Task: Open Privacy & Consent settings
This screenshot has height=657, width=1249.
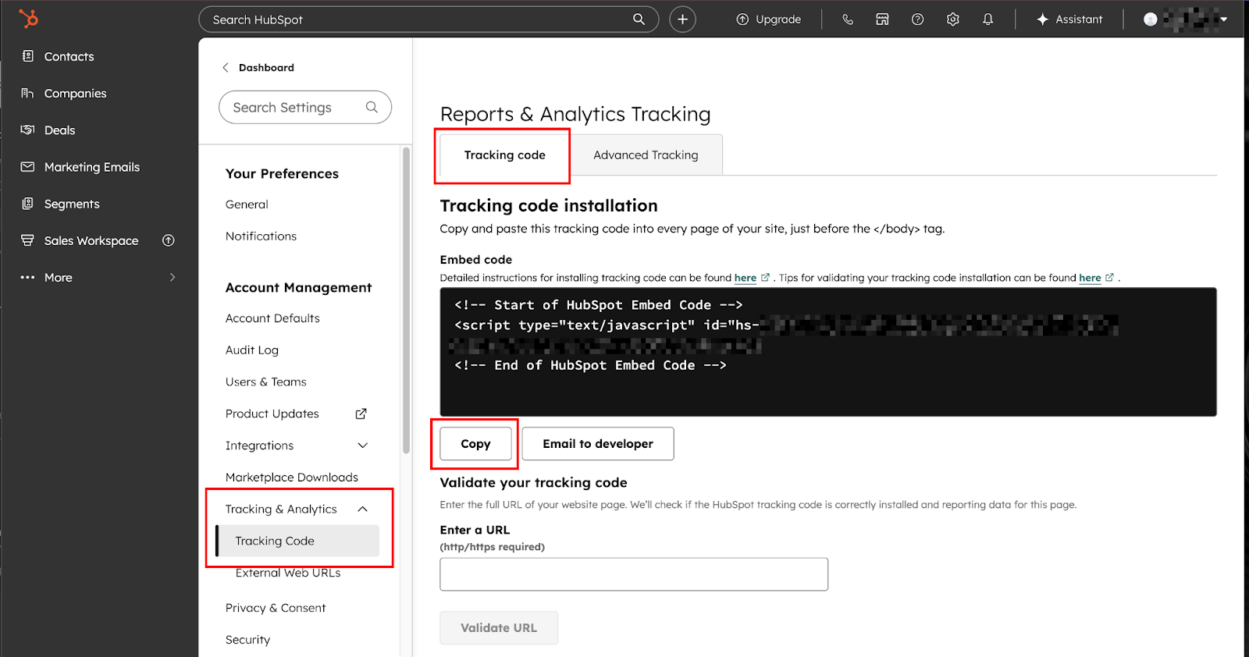Action: pos(276,608)
